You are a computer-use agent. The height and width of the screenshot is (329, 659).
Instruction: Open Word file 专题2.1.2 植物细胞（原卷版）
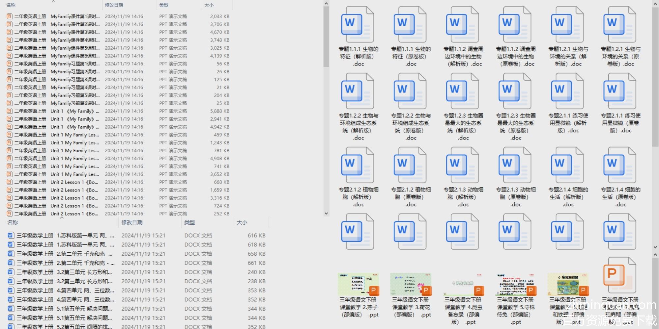[410, 165]
